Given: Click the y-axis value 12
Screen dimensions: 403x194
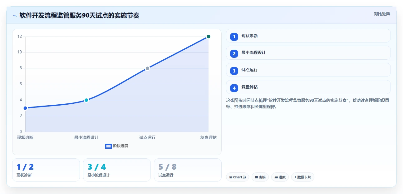Looking at the screenshot, I should click(20, 37).
